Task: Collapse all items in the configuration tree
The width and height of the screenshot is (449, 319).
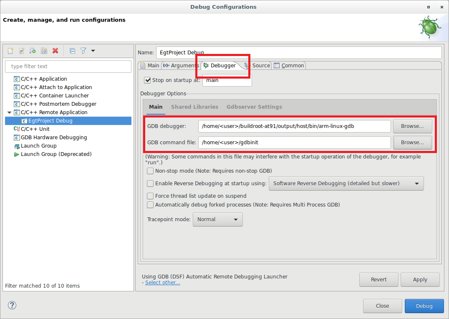Action: click(72, 51)
